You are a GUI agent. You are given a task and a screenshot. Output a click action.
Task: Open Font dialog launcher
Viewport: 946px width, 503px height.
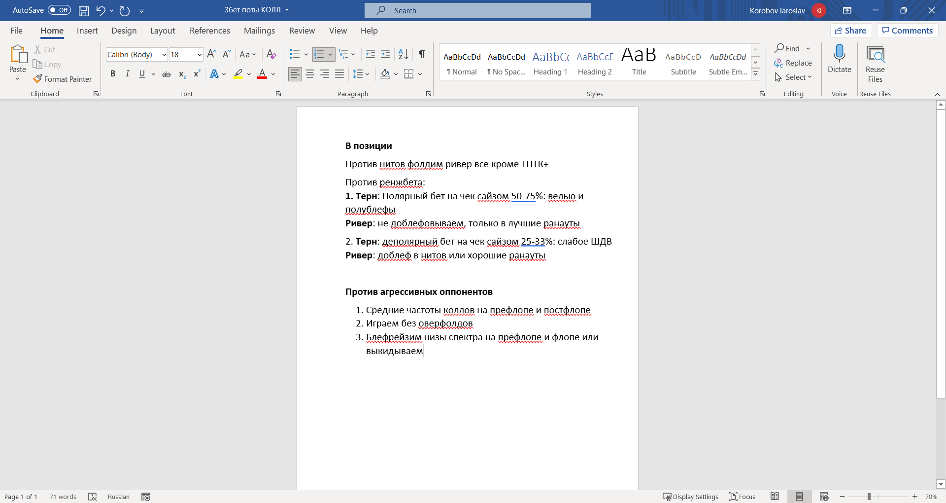pos(278,94)
